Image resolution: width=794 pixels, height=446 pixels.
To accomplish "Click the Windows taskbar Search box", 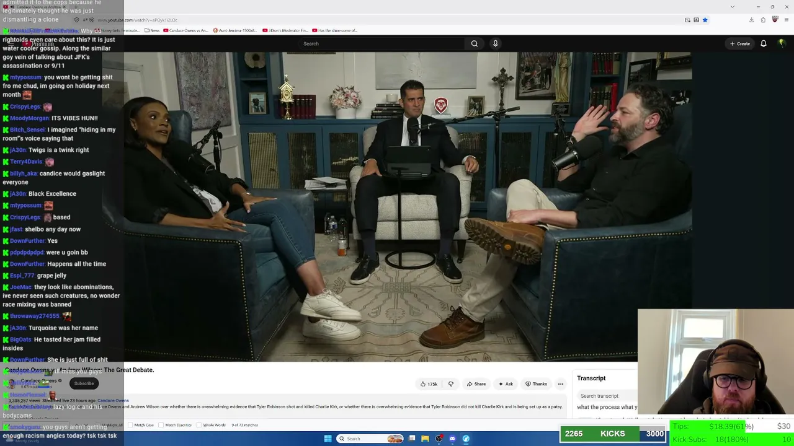I will pyautogui.click(x=370, y=439).
